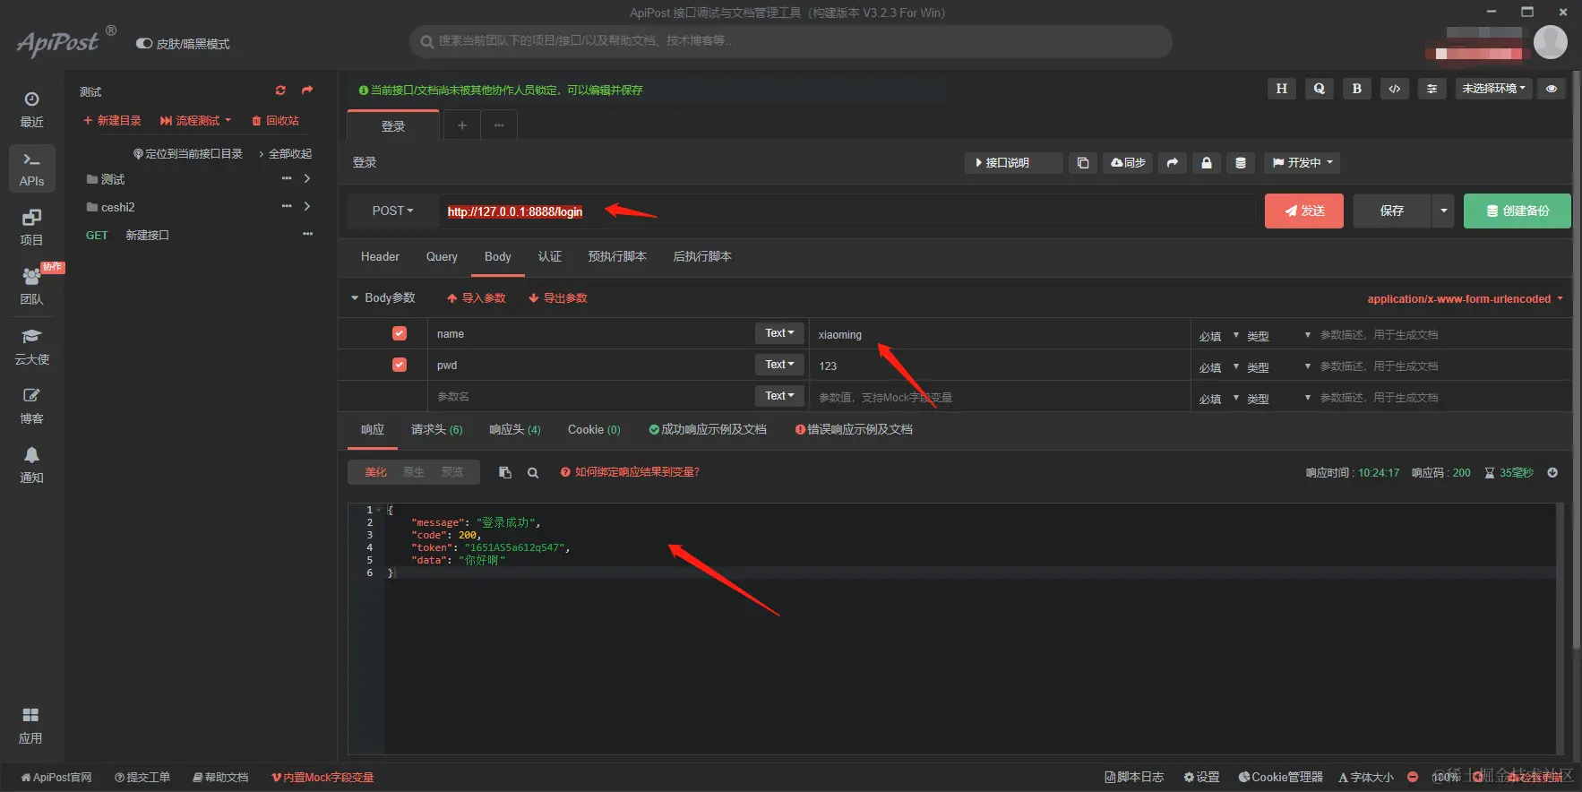
Task: Open the 云大使 sidebar icon
Action: [31, 347]
